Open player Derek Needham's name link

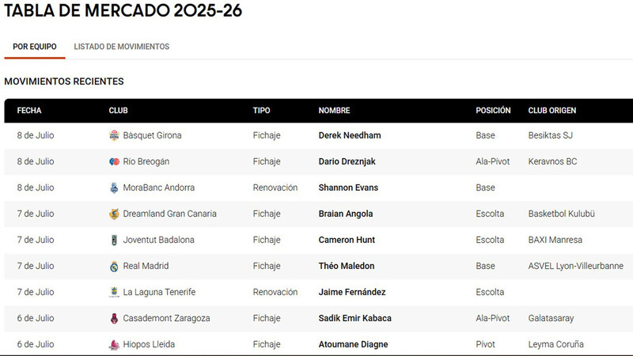coord(350,135)
